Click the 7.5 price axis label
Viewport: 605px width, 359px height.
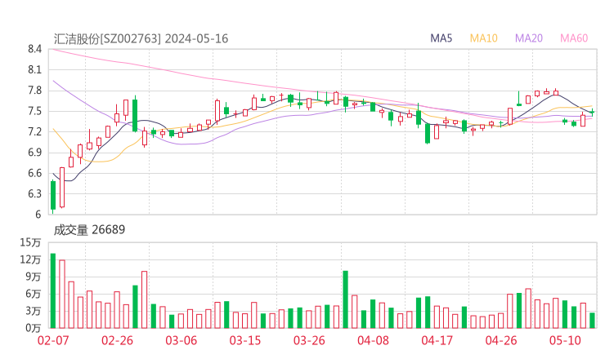click(x=34, y=111)
